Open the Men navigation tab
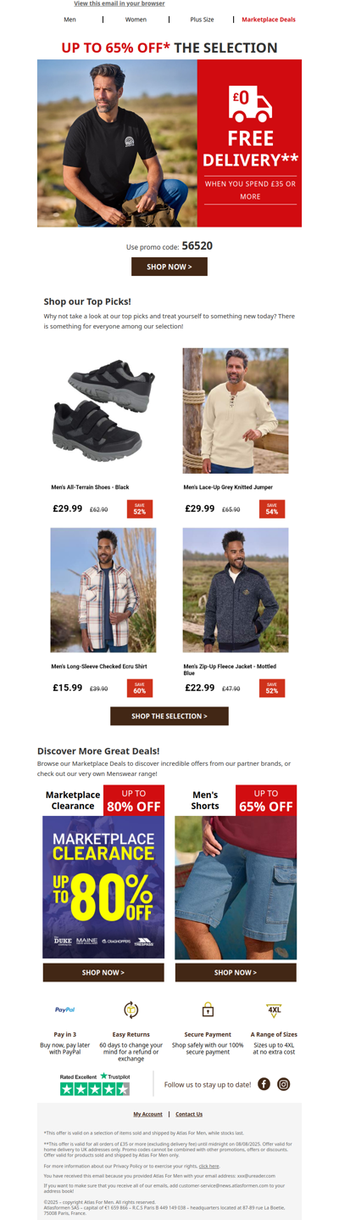The width and height of the screenshot is (339, 1220). (69, 19)
